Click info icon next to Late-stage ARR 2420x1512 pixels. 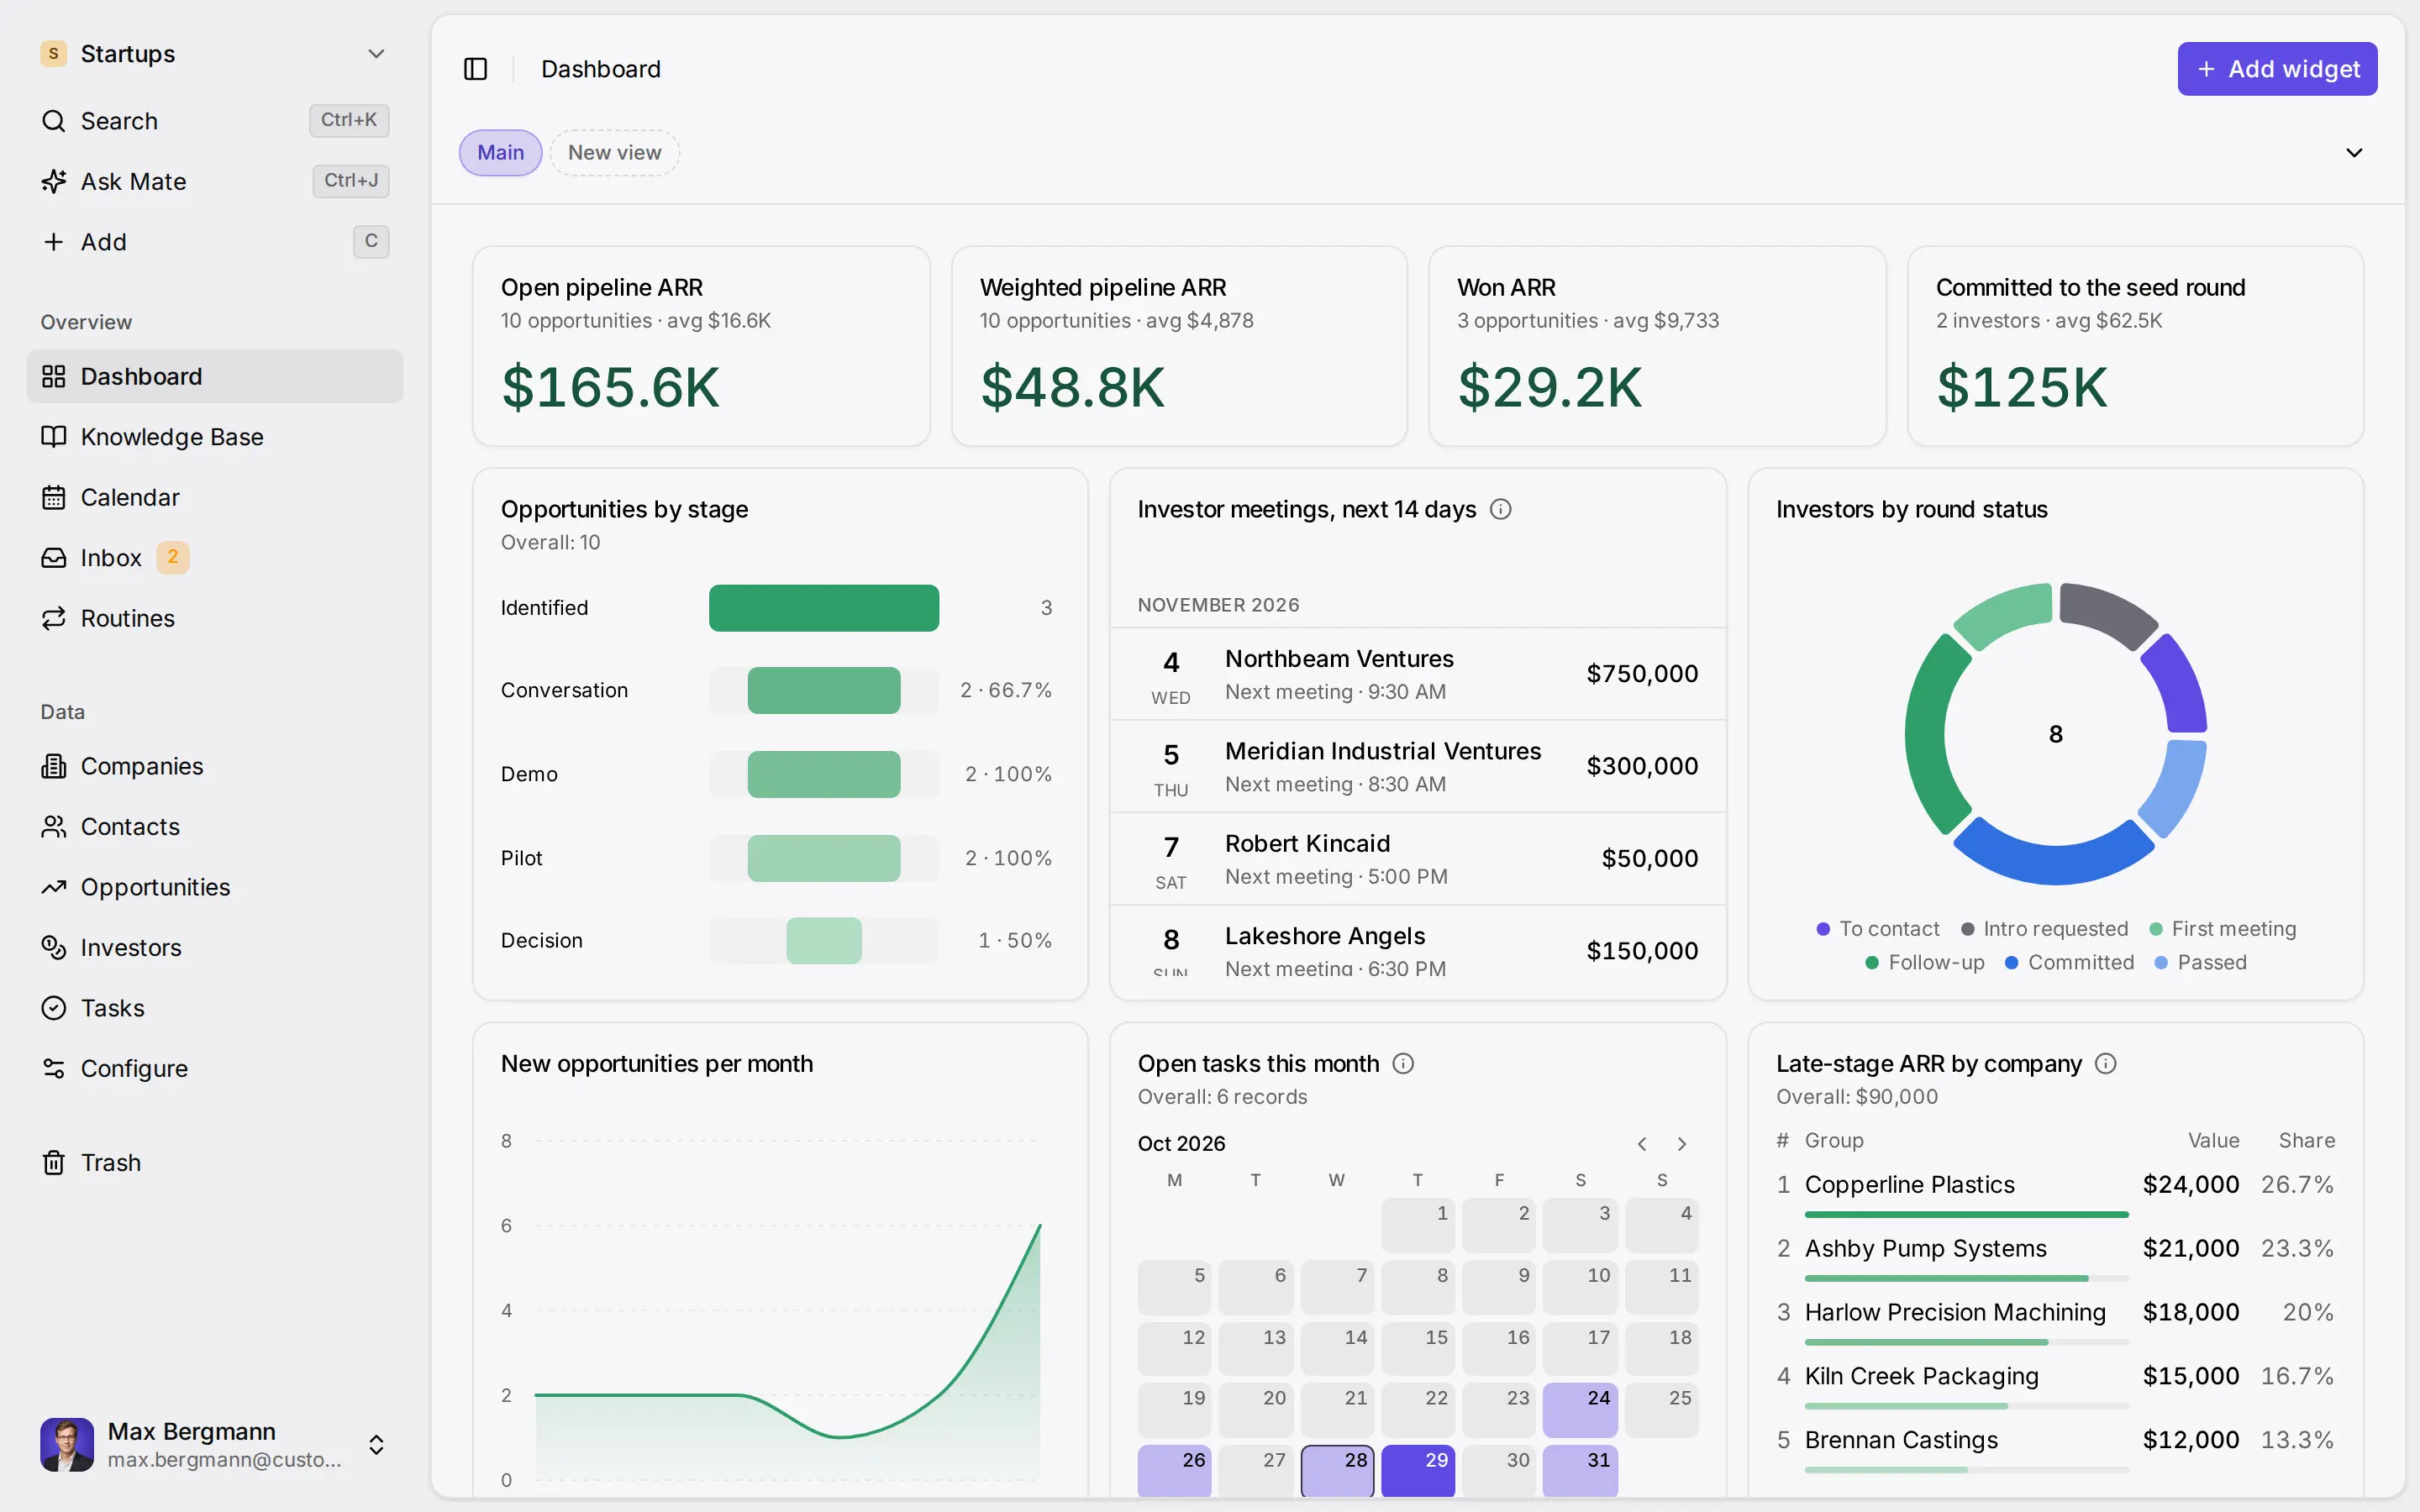tap(2105, 1063)
